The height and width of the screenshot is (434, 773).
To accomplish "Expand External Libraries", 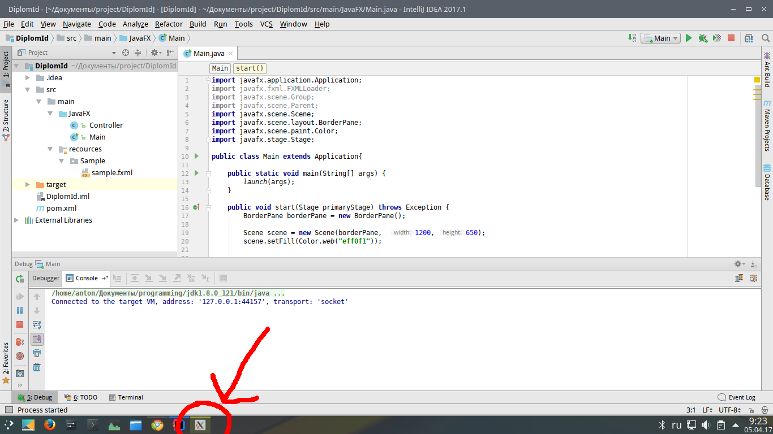I will (x=16, y=220).
